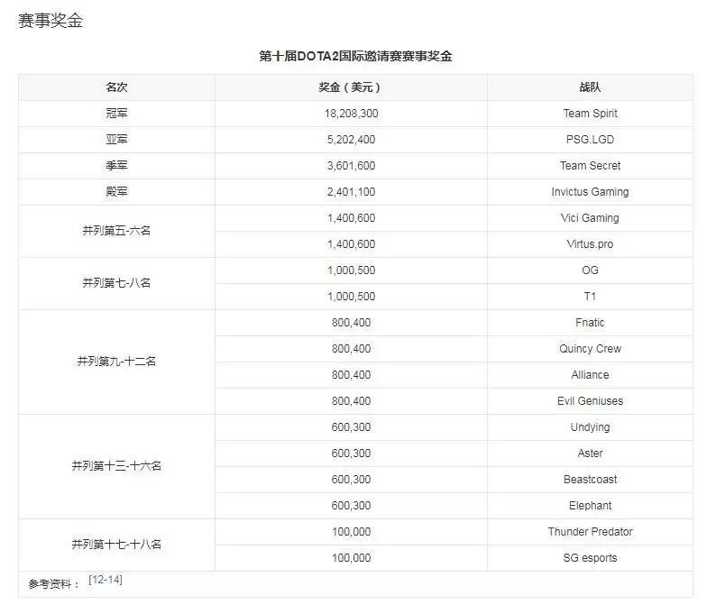The width and height of the screenshot is (716, 614).
Task: Select the 并列第九-十二名 rank cell
Action: (116, 362)
